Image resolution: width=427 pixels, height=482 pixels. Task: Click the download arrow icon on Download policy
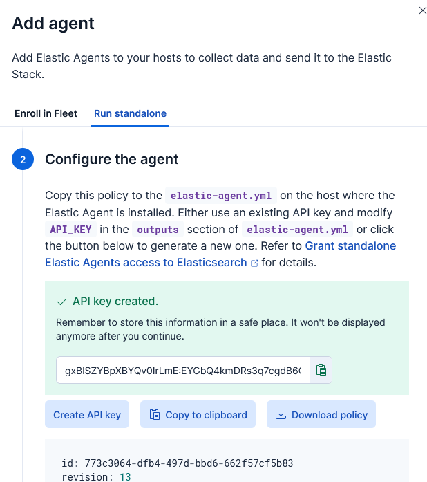281,415
